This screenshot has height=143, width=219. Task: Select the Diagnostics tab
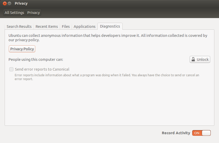coord(110,26)
